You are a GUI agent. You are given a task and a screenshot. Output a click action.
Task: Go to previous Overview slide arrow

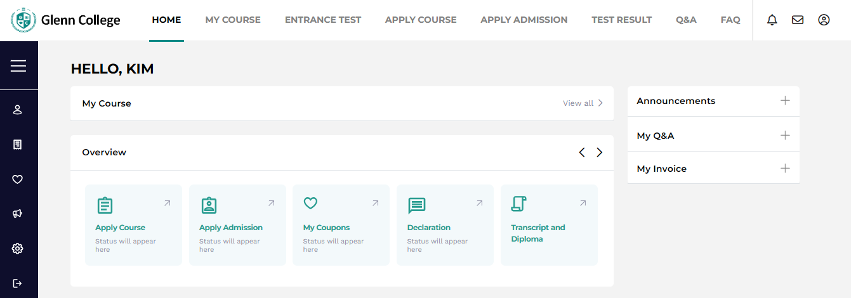click(582, 152)
